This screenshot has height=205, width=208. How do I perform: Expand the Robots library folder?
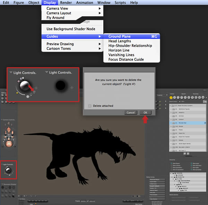pos(171,140)
